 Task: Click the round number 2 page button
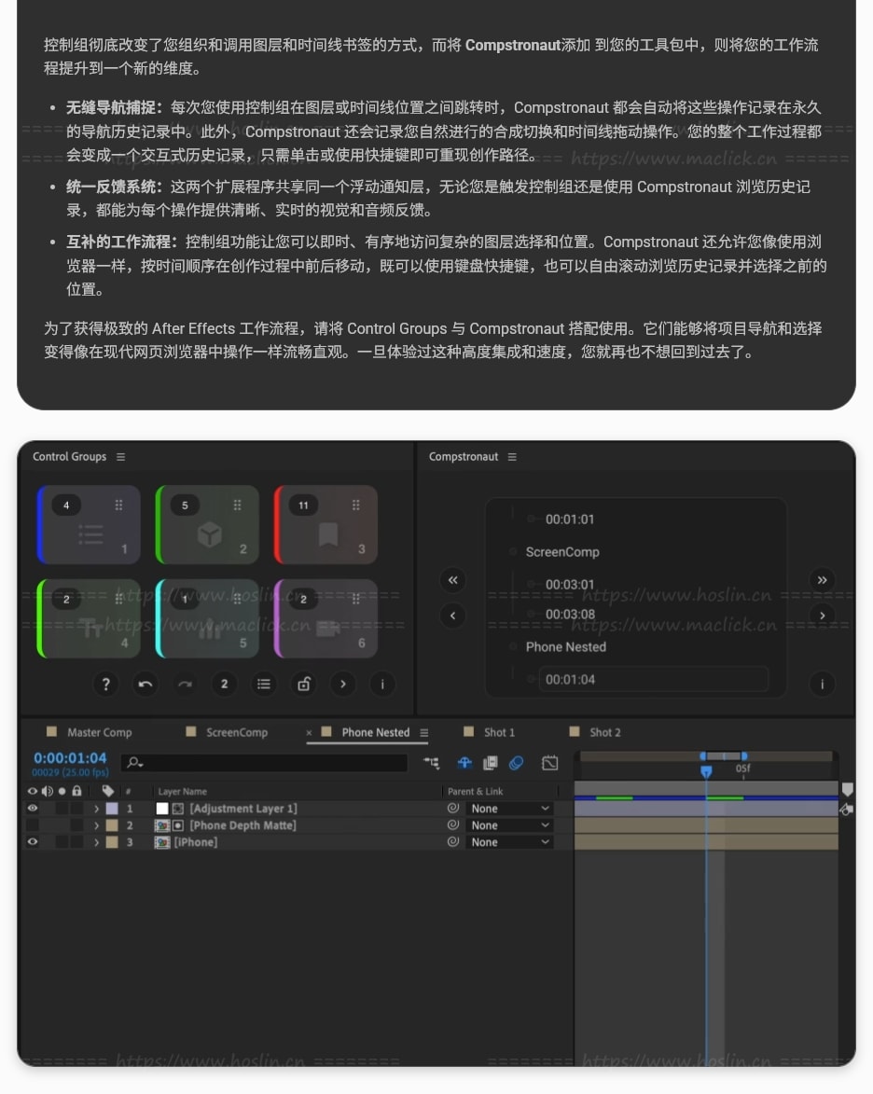coord(224,684)
